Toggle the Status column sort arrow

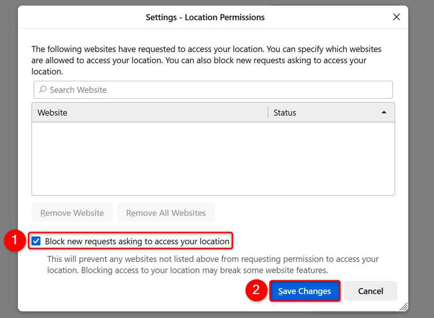384,112
